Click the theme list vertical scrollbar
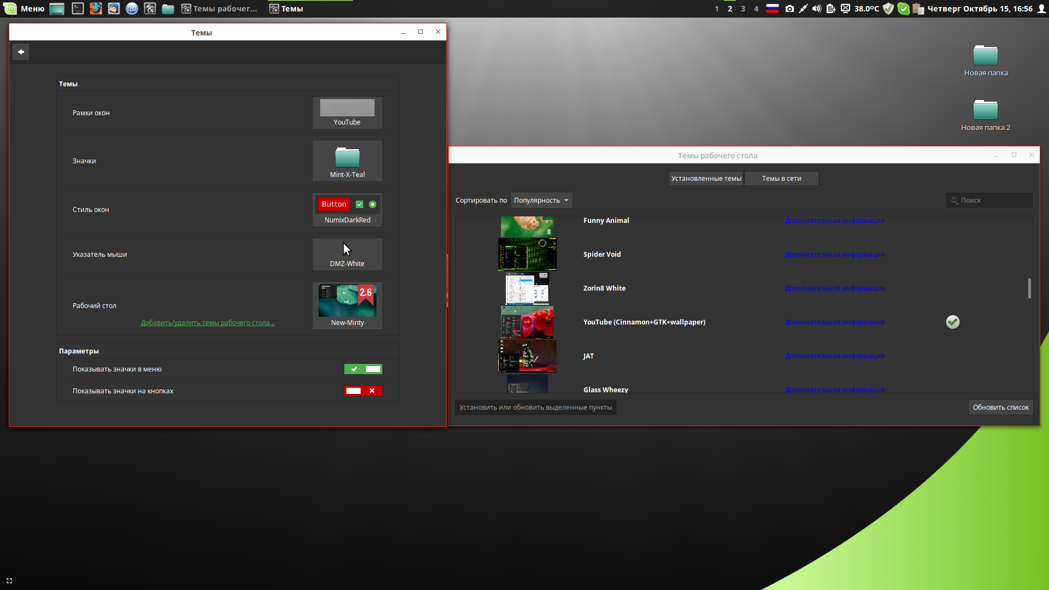The height and width of the screenshot is (590, 1049). point(1029,288)
